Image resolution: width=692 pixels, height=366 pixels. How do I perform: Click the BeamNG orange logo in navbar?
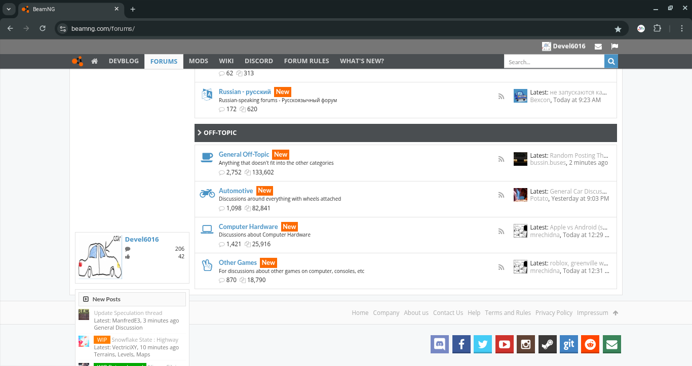point(77,61)
